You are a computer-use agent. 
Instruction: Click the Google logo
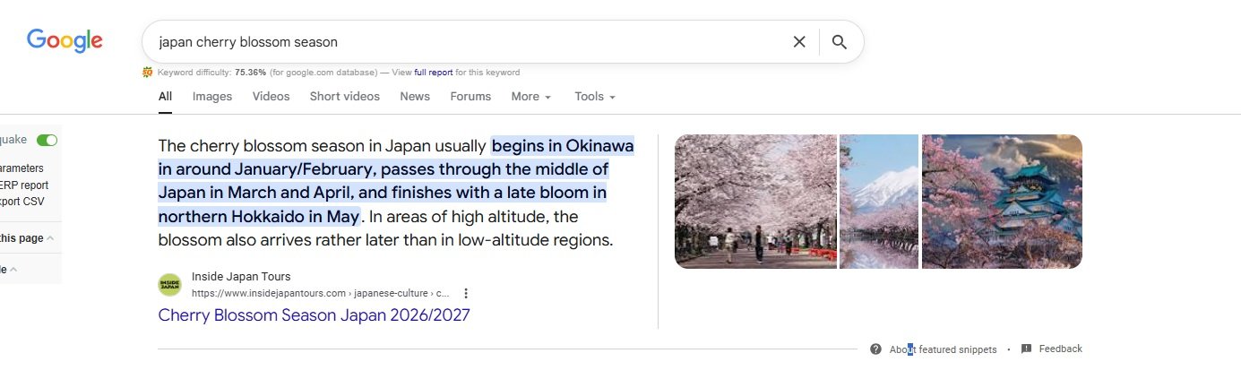click(x=65, y=40)
